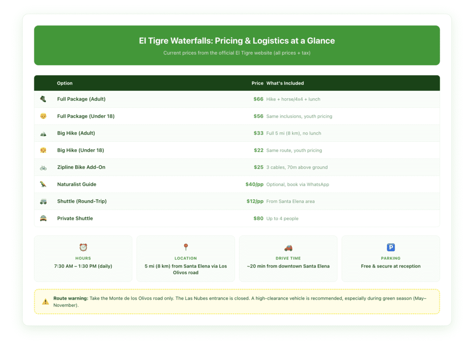Click the $40/pp Naturalist Guide price

pyautogui.click(x=255, y=184)
